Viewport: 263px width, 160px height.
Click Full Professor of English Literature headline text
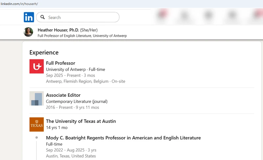(x=82, y=36)
